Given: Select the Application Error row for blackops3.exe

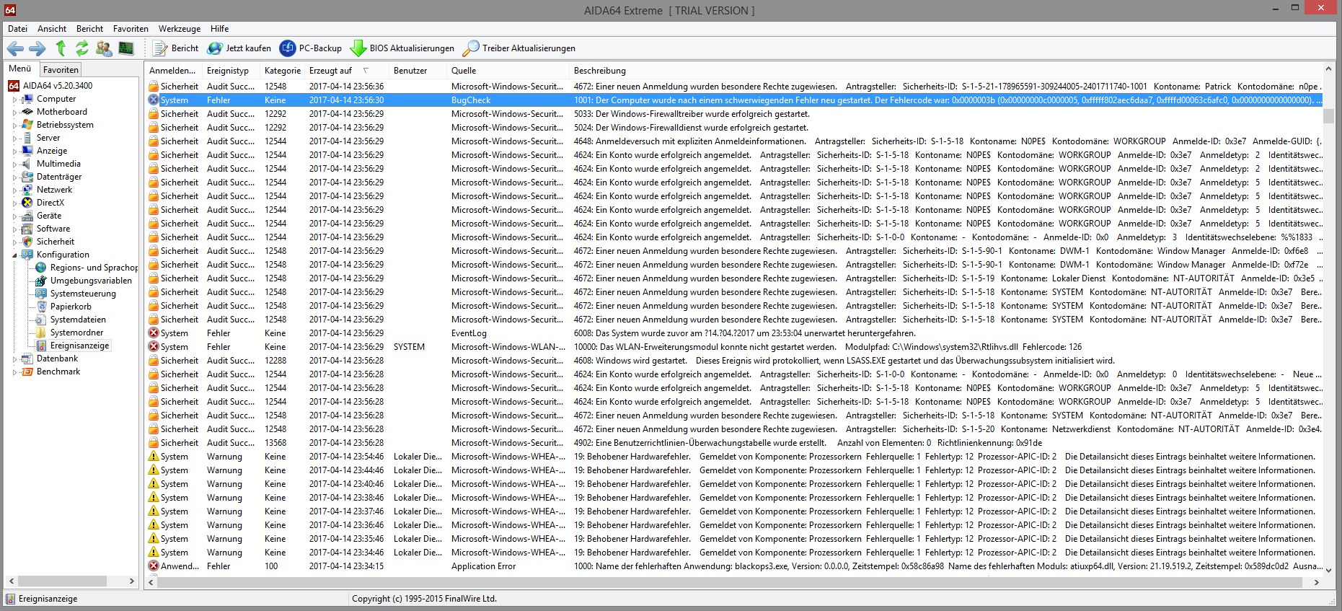Looking at the screenshot, I should [734, 566].
